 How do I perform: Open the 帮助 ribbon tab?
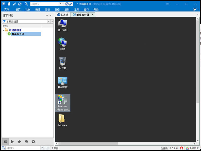[96, 9]
